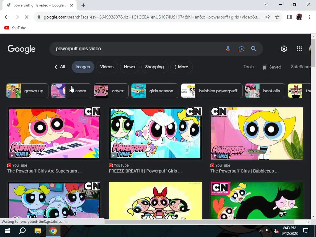Open File Explorer from taskbar
The image size is (316, 237).
(x=38, y=231)
